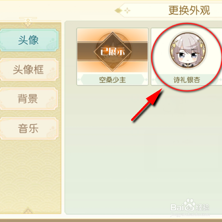Click the 空桑少主 name label
This screenshot has height=222, width=222.
click(x=113, y=80)
